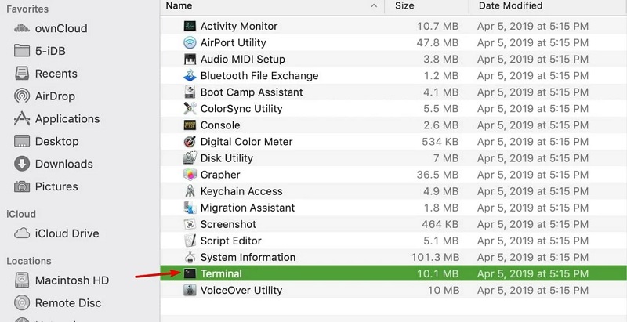Select the Grapher app icon
This screenshot has height=322, width=627.
pos(190,175)
